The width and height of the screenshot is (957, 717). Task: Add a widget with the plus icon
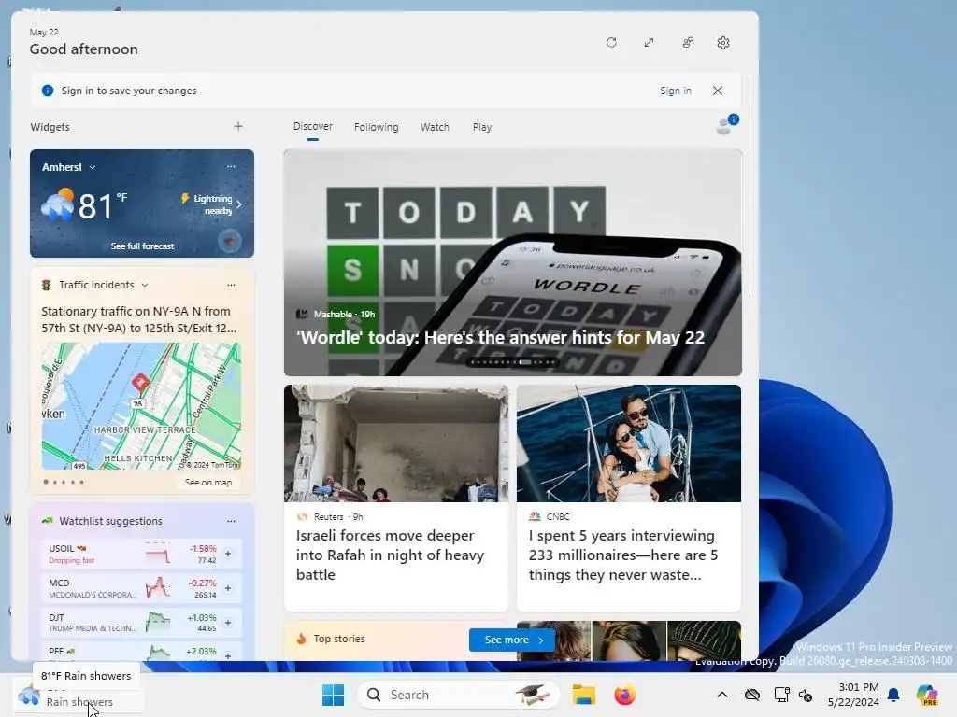pyautogui.click(x=238, y=126)
